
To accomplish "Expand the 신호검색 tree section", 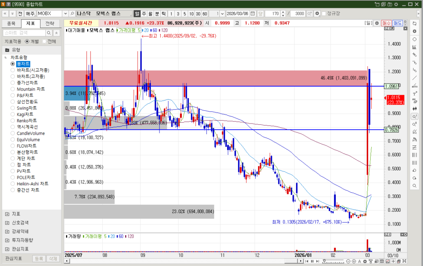I will (7, 223).
